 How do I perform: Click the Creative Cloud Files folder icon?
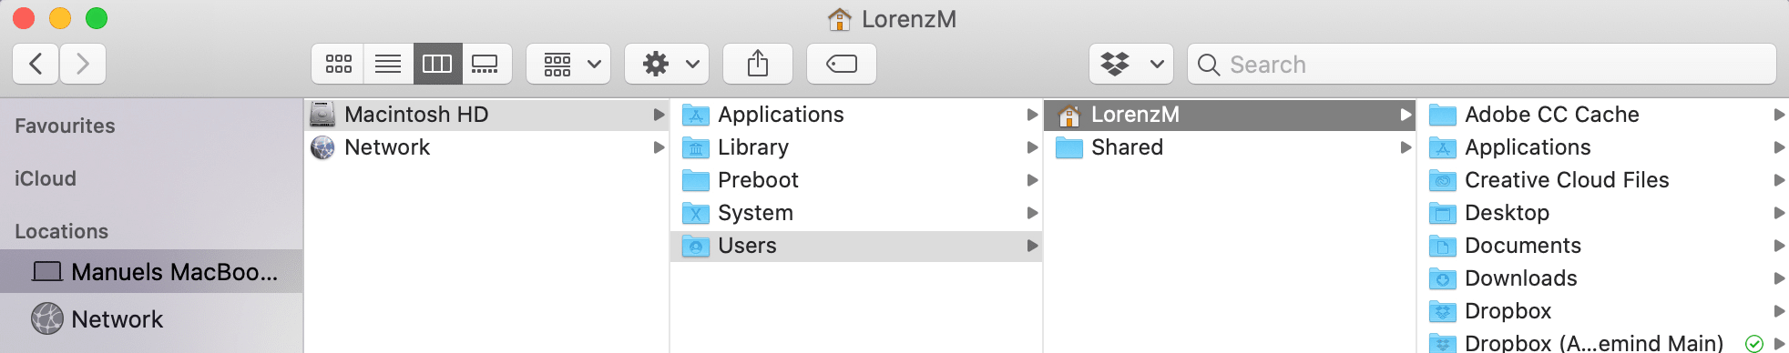pyautogui.click(x=1443, y=180)
